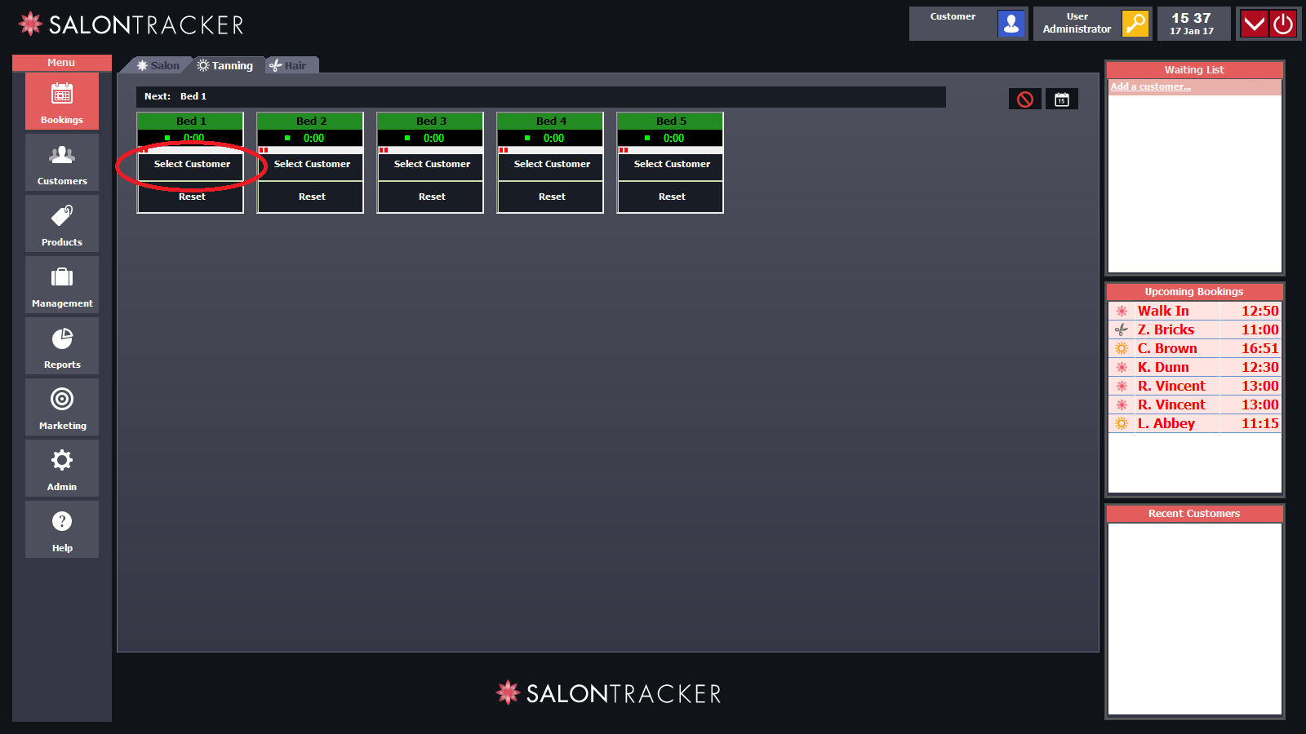Click the Administrator key icon
The image size is (1306, 734).
pos(1135,24)
